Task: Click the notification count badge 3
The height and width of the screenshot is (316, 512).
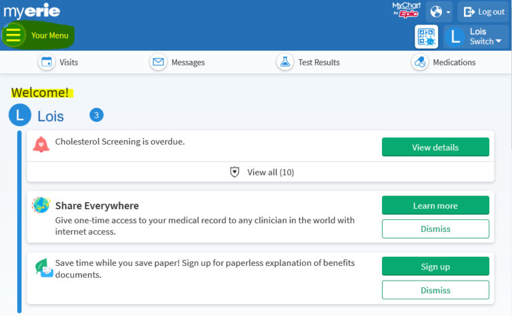Action: click(x=96, y=115)
